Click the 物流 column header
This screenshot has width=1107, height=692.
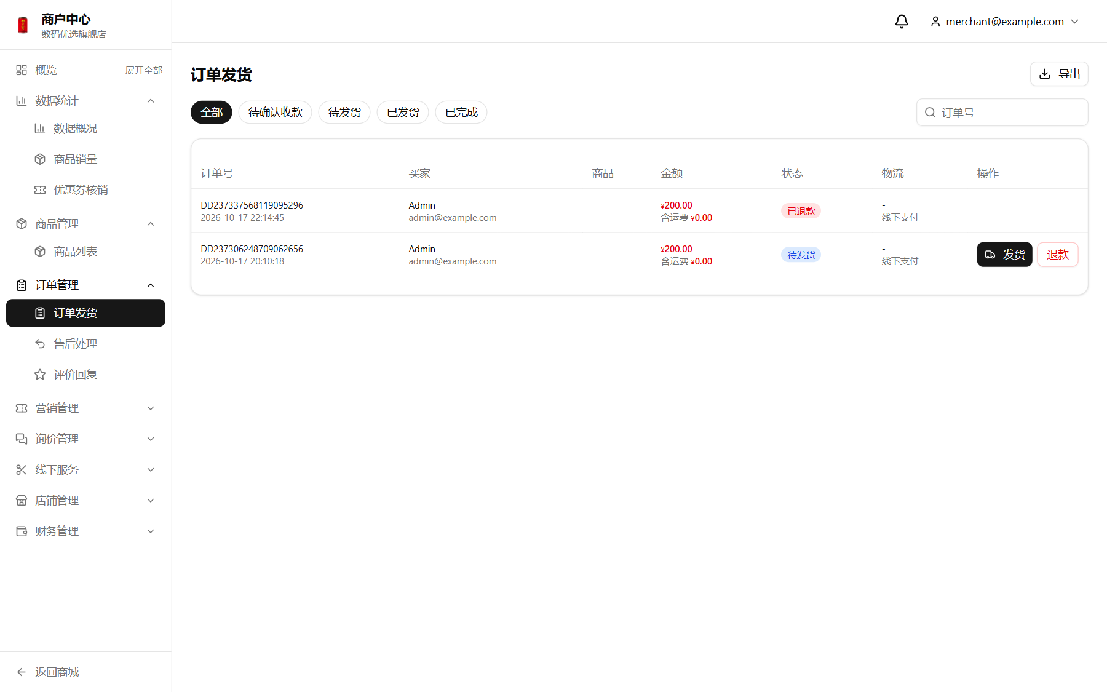(x=892, y=173)
